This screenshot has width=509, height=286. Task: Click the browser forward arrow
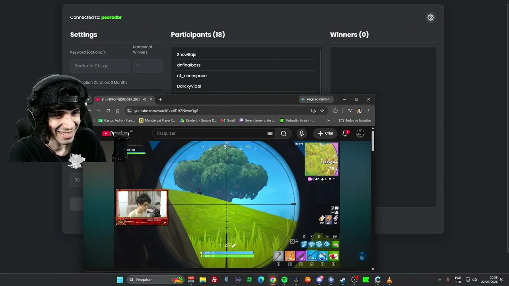click(99, 111)
